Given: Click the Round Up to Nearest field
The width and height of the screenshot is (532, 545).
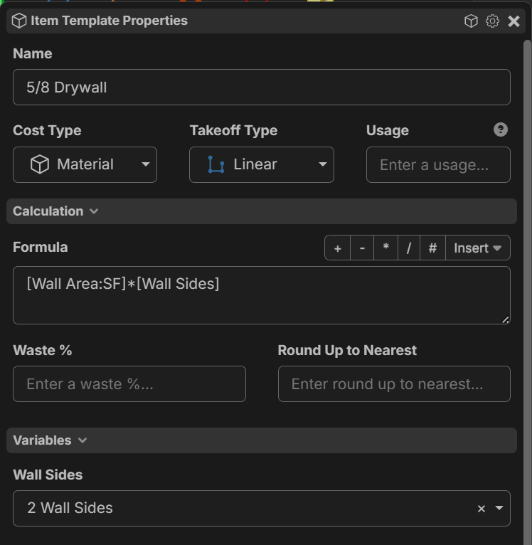Looking at the screenshot, I should tap(394, 383).
